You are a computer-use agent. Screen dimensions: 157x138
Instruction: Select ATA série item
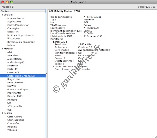(x=13, y=55)
